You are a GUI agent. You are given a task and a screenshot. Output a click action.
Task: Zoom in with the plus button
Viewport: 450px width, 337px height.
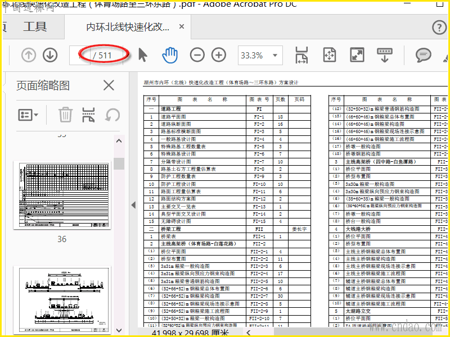(219, 55)
